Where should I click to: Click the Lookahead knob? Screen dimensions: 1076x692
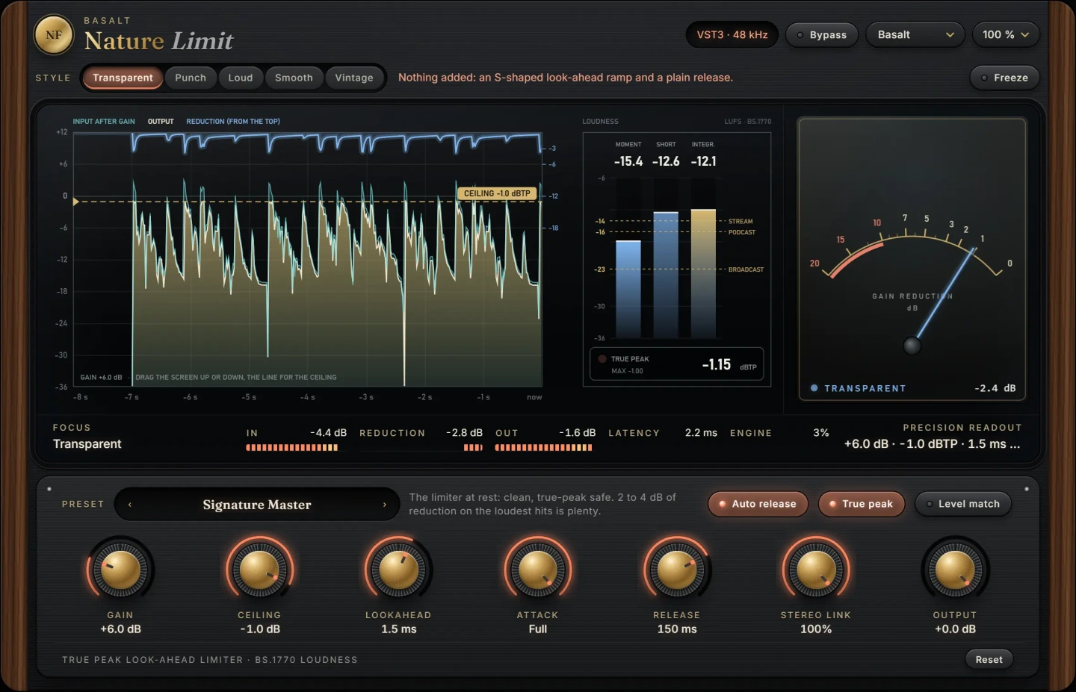pos(398,570)
